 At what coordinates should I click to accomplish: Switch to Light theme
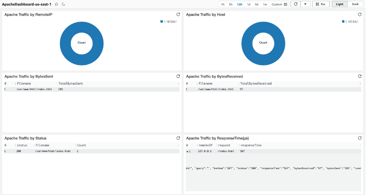[340, 4]
